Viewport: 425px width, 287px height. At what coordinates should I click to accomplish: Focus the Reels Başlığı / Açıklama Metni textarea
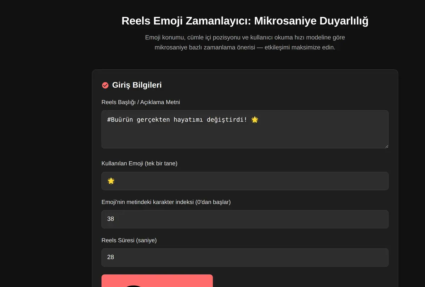pyautogui.click(x=245, y=129)
